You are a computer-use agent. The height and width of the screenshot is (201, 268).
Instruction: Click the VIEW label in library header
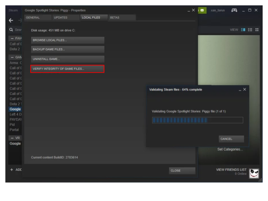234,30
